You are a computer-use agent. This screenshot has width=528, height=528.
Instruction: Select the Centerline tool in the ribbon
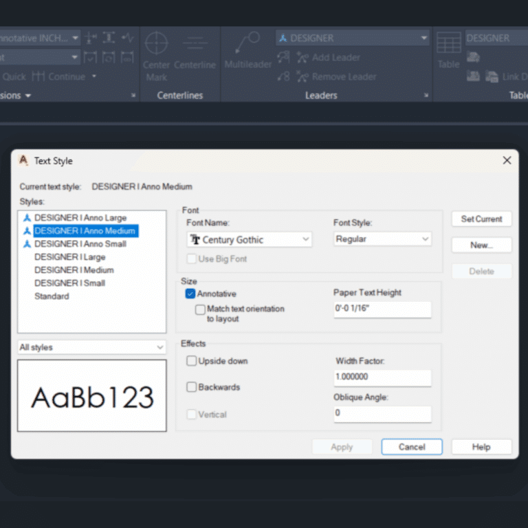click(x=195, y=43)
